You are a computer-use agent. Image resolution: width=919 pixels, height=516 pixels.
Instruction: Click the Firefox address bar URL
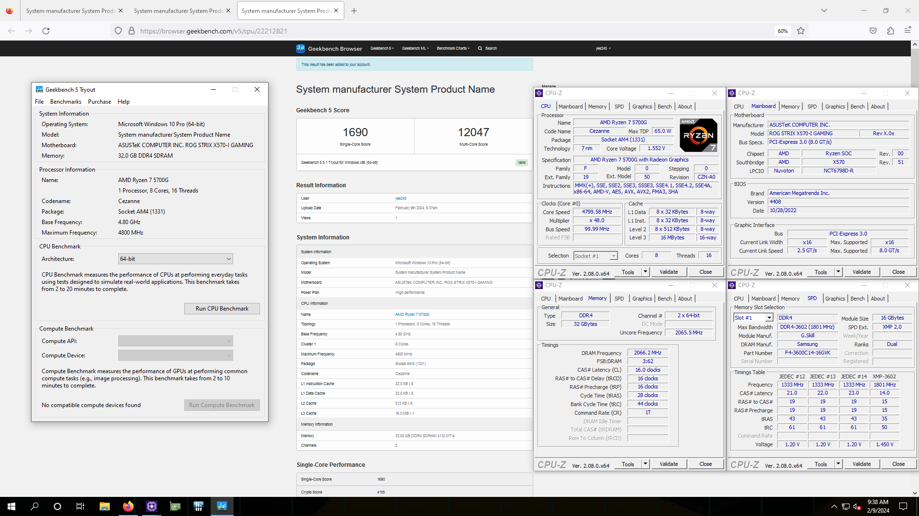[x=213, y=31]
